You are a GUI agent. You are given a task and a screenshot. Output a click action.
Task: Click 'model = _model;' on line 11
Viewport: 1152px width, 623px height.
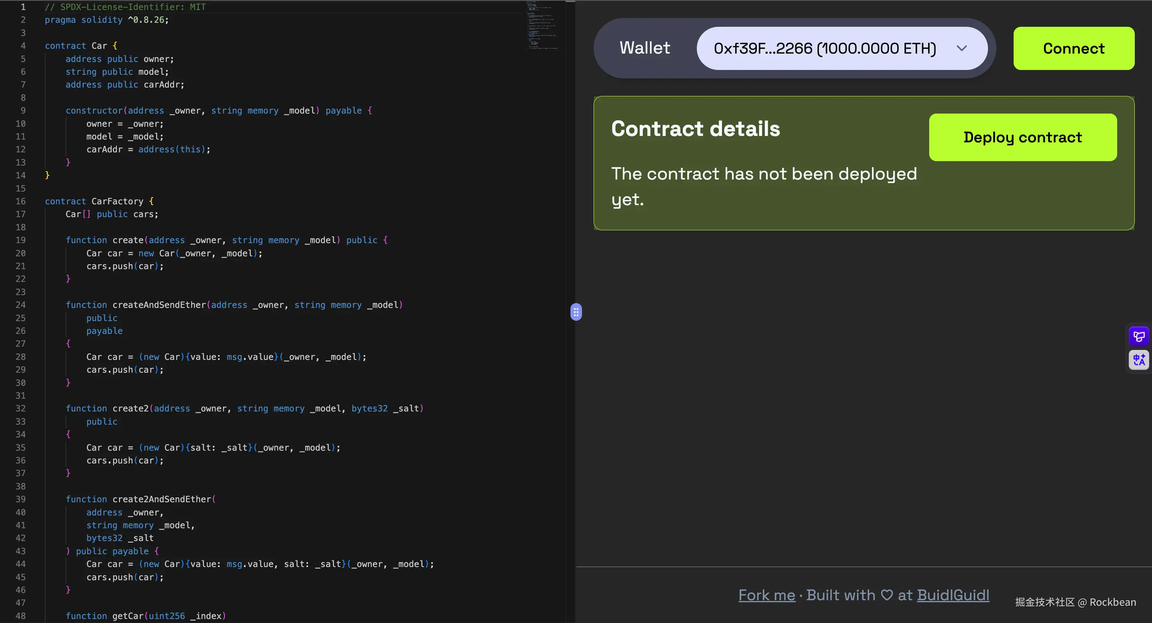(x=125, y=136)
